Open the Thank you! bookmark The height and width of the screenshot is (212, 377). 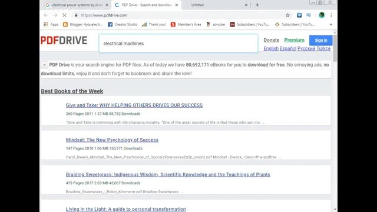coord(154,25)
